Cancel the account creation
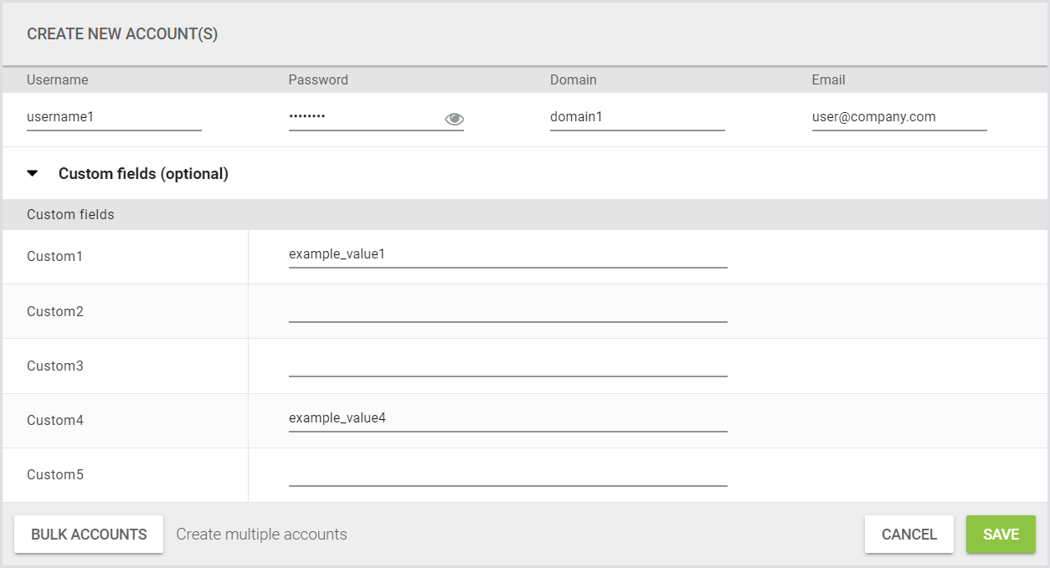 pos(908,535)
